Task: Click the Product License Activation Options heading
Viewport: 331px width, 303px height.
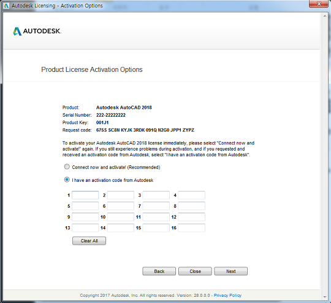Action: tap(92, 69)
